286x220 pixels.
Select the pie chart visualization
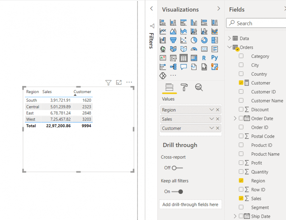[x=194, y=40]
